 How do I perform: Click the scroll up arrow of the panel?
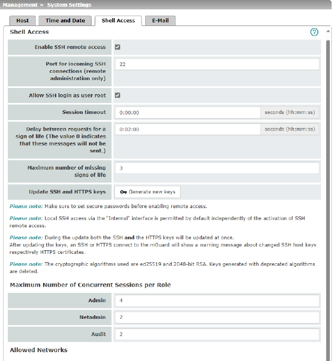(328, 31)
